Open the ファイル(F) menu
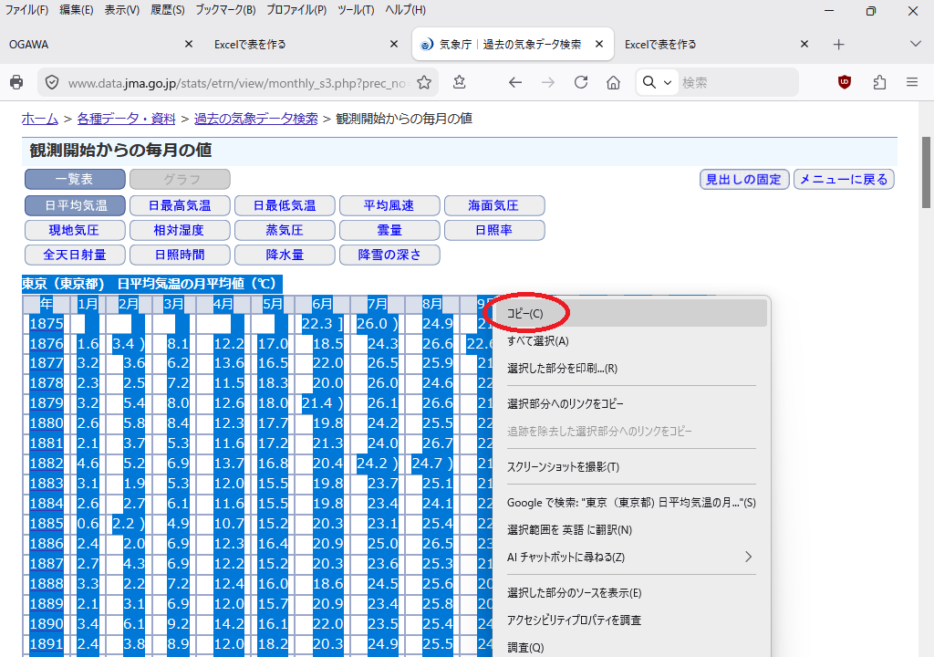This screenshot has height=657, width=934. 26,10
